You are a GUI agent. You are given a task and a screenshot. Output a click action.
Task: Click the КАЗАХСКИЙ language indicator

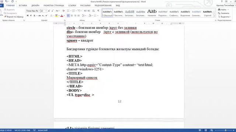tap(43, 131)
